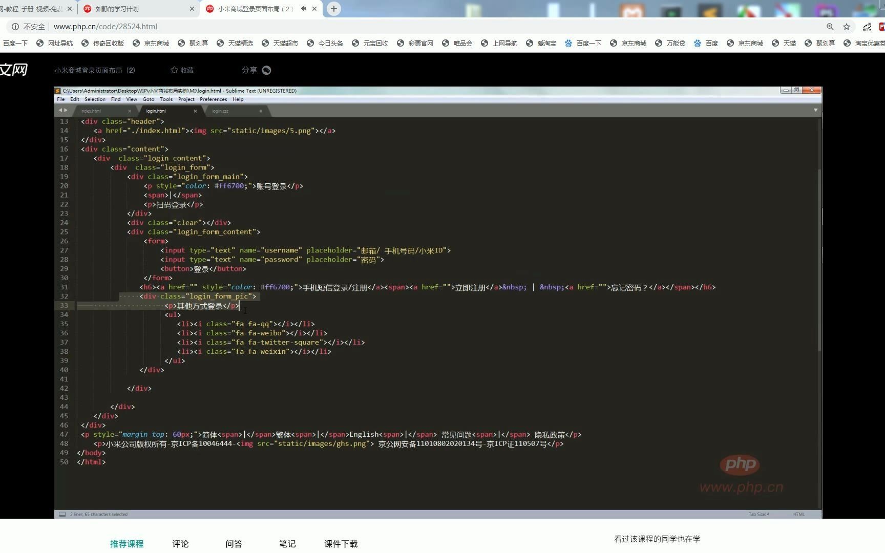
Task: Select the 课件下载 tab below the video
Action: click(341, 544)
